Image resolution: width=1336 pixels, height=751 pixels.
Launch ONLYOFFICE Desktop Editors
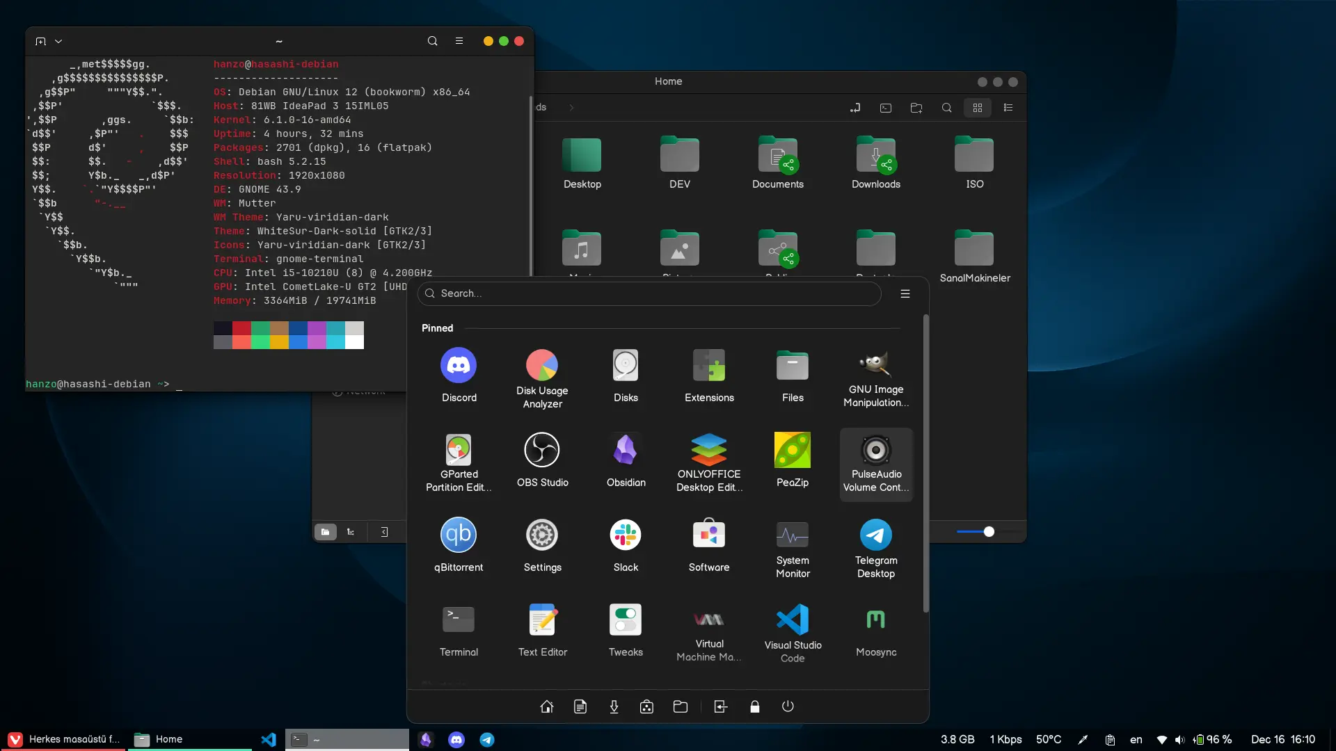point(709,464)
